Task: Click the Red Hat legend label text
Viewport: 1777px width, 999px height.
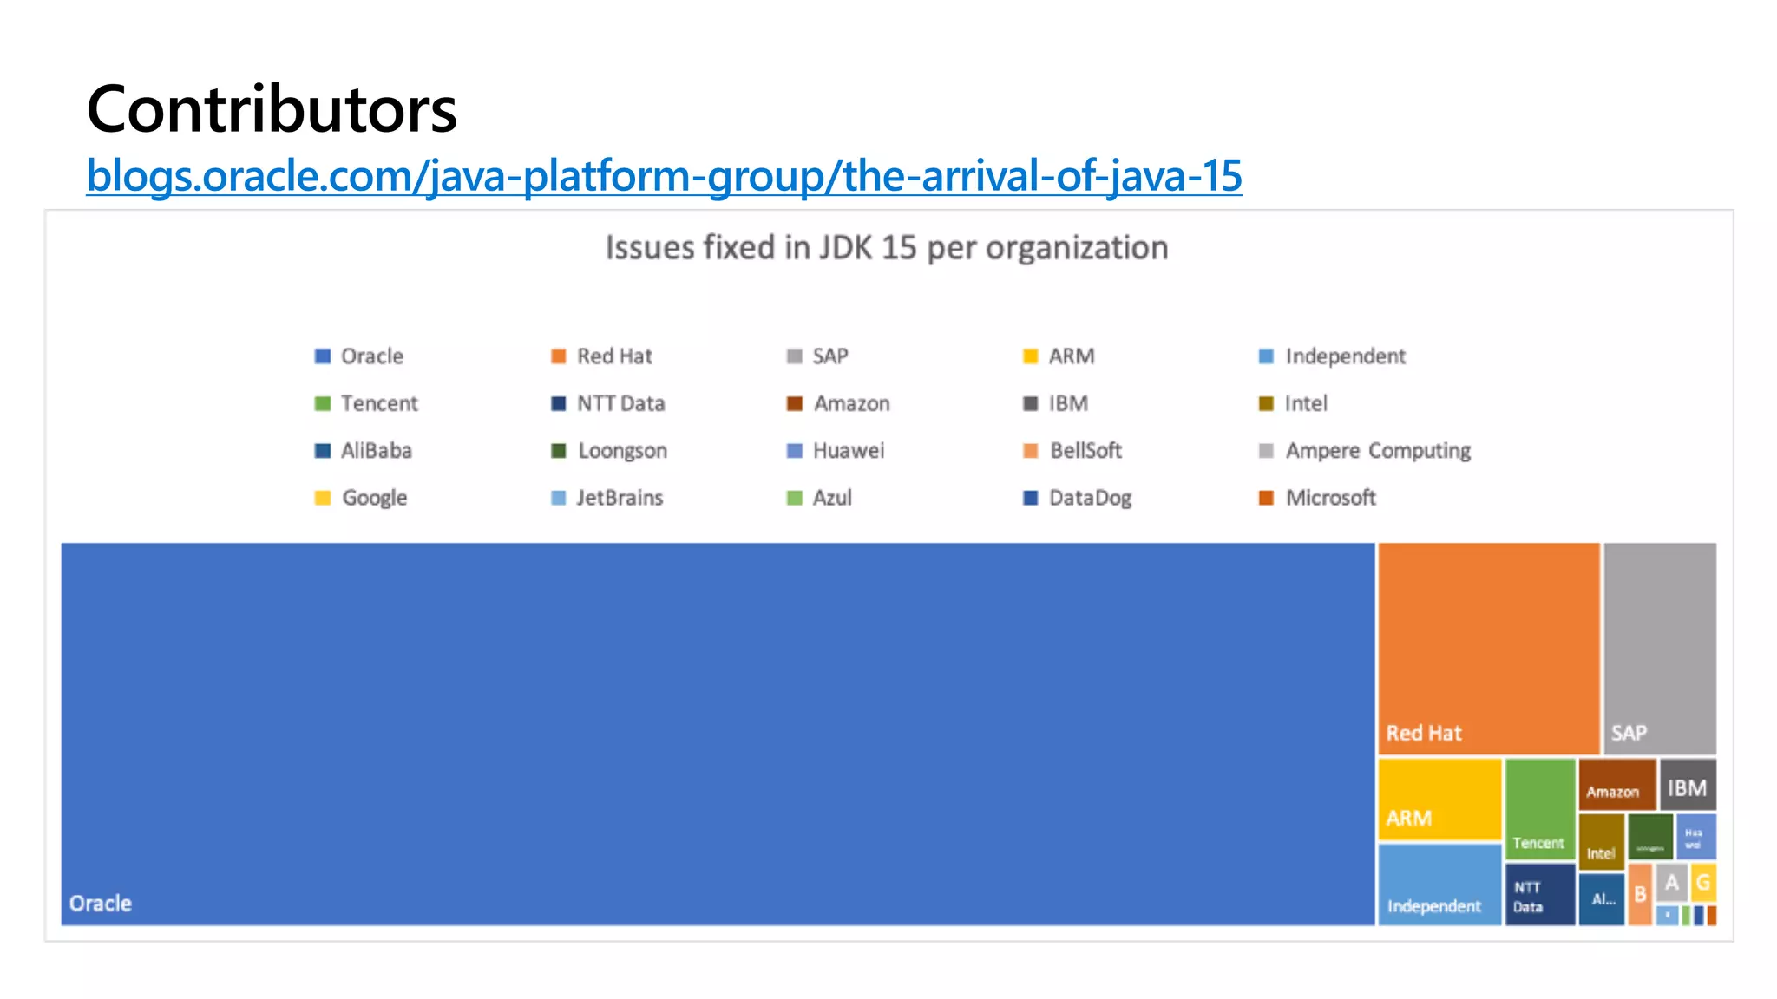Action: [614, 356]
